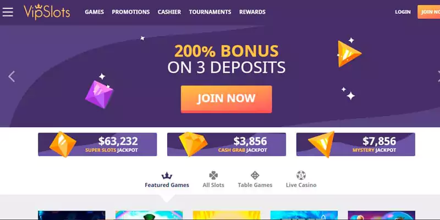Click the Featured Games crown icon
The height and width of the screenshot is (220, 440).
coord(167,175)
